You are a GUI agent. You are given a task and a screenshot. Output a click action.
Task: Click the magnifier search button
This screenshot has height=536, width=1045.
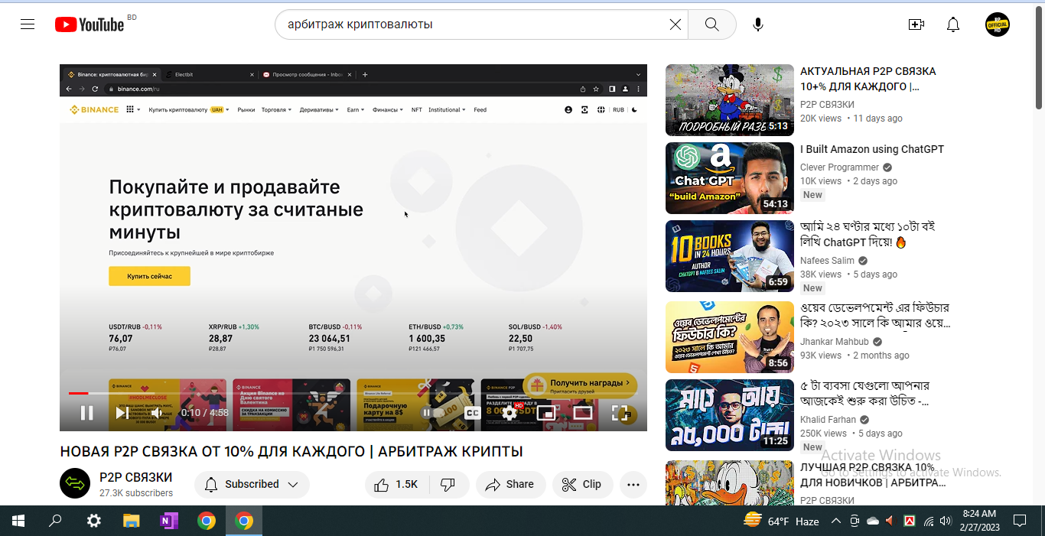click(712, 24)
